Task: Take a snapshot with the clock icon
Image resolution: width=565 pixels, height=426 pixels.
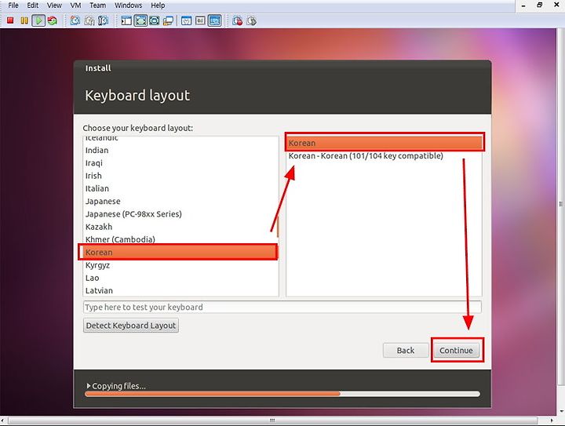Action: (75, 20)
